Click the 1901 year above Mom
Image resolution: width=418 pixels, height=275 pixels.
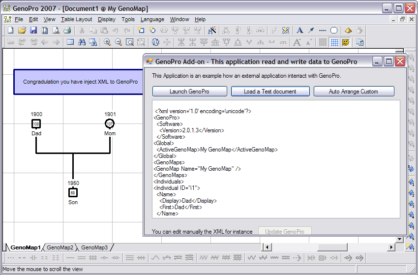pyautogui.click(x=110, y=114)
